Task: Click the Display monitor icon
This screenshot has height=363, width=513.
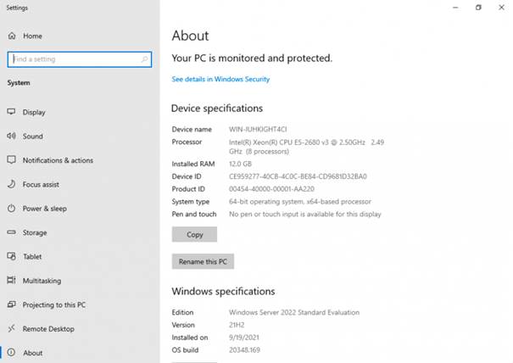Action: (x=12, y=112)
